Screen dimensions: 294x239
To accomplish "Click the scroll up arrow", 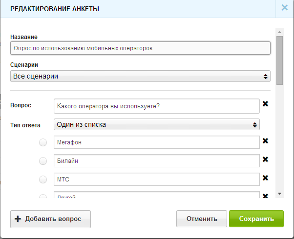I will [x=279, y=32].
